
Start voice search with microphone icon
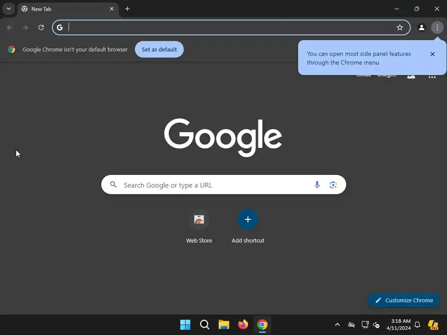click(x=317, y=185)
